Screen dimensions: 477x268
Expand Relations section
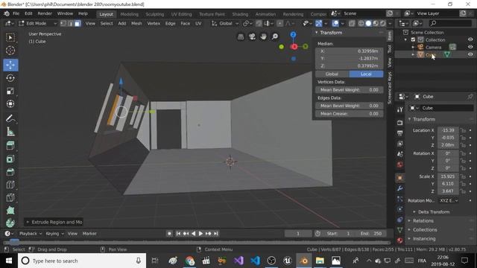(423, 220)
